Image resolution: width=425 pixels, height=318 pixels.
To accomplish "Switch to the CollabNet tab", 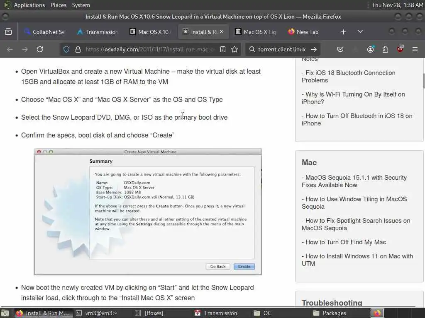I will pos(45,32).
